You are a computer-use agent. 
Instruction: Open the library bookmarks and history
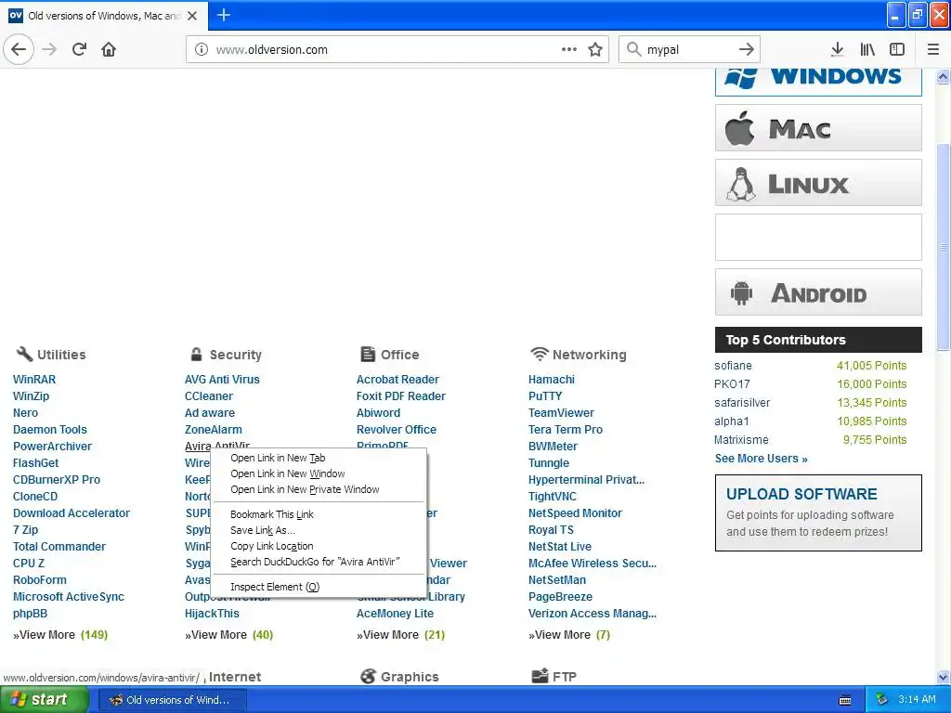867,49
